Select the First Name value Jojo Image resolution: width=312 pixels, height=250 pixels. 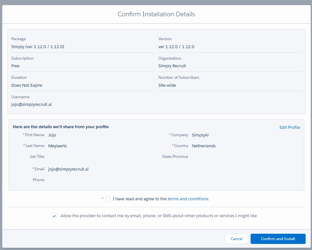[52, 135]
